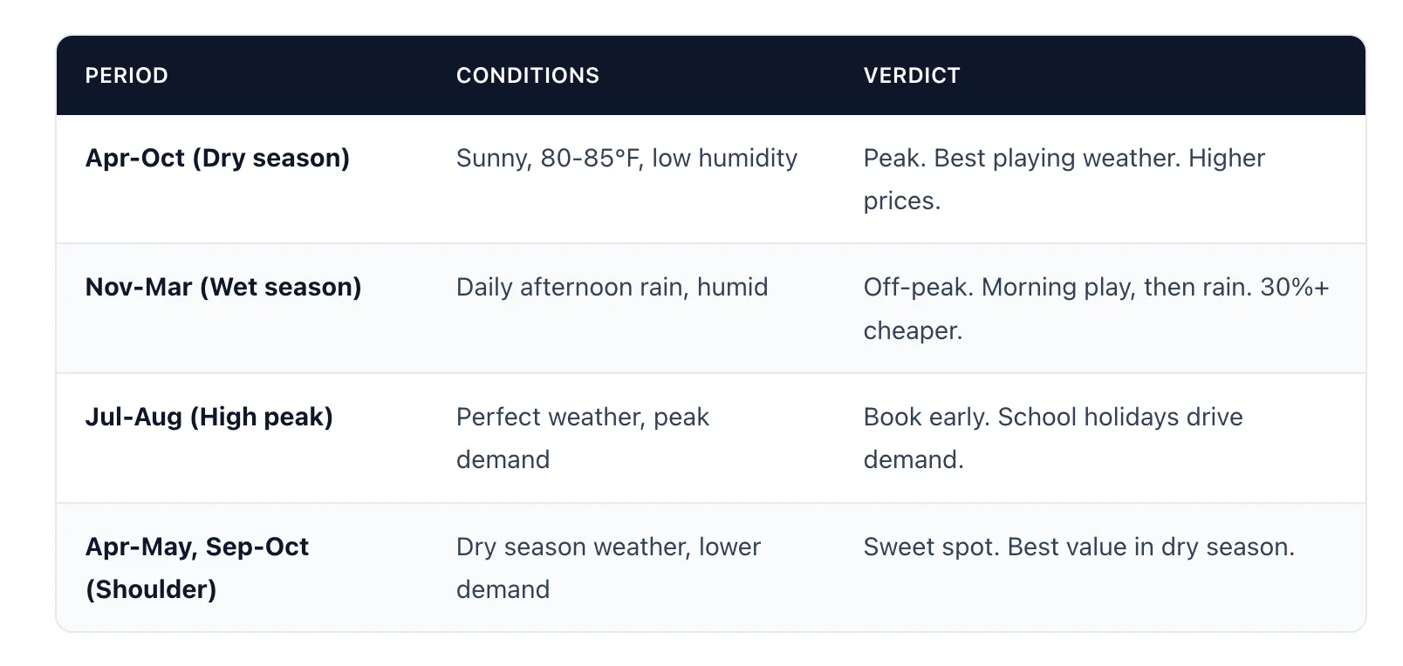Viewport: 1403px width, 666px height.
Task: Click the '30%+ cheaper' text
Action: pyautogui.click(x=1096, y=309)
